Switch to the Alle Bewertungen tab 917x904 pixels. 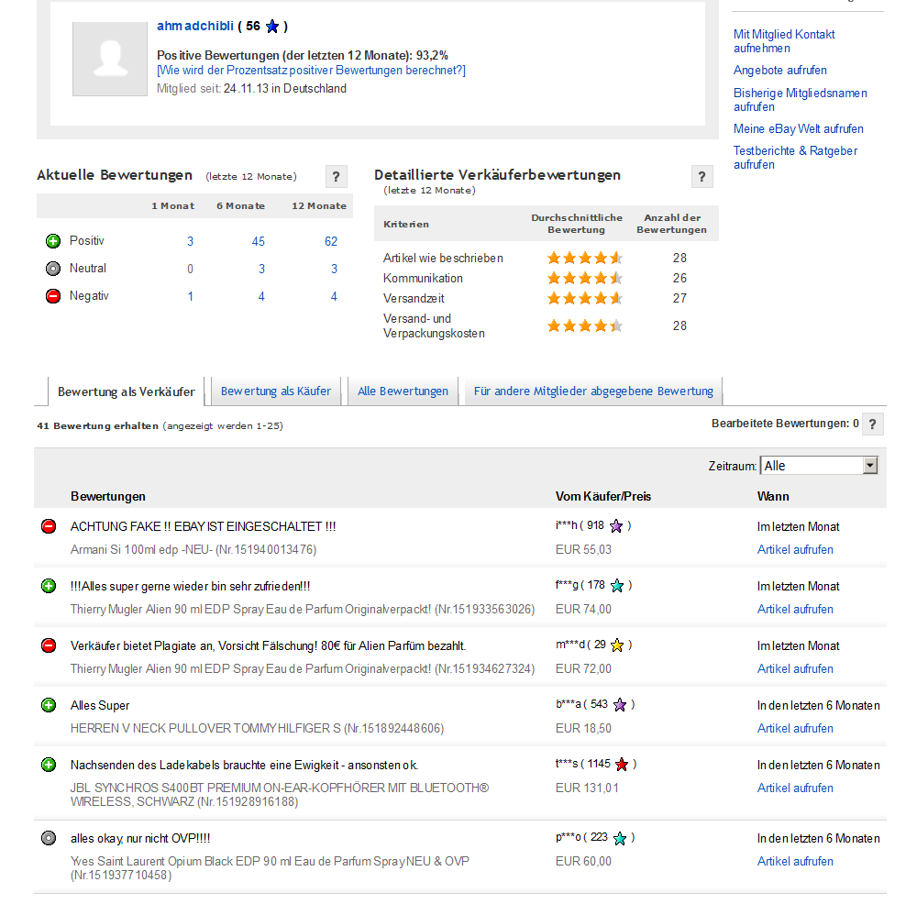tap(403, 391)
